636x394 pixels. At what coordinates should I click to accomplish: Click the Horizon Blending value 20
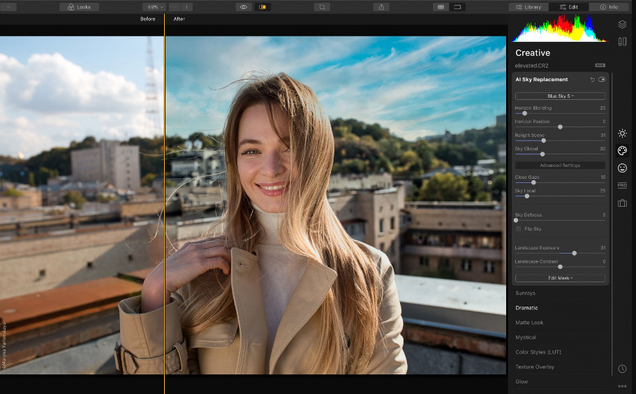tap(602, 108)
